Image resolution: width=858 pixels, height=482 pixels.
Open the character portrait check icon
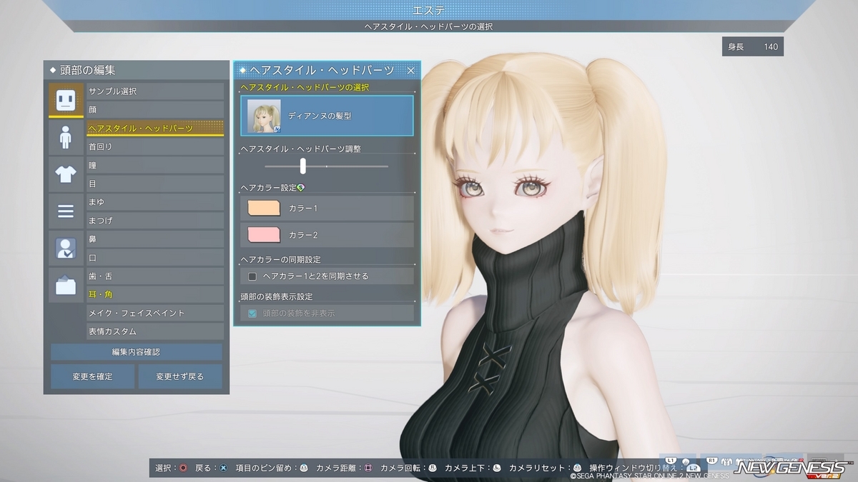coord(66,248)
